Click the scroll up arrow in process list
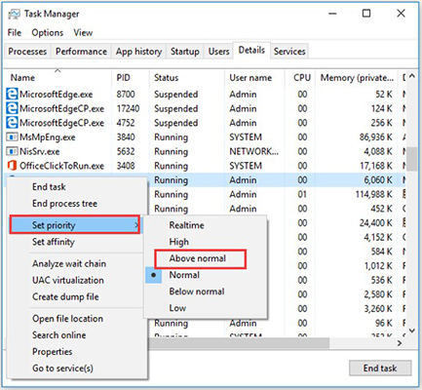Screen dimensions: 422x390 point(412,76)
